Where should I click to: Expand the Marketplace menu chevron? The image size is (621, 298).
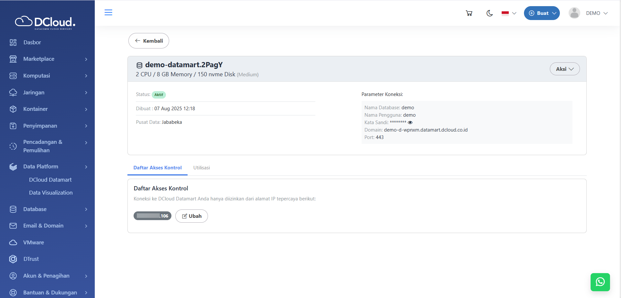point(86,59)
